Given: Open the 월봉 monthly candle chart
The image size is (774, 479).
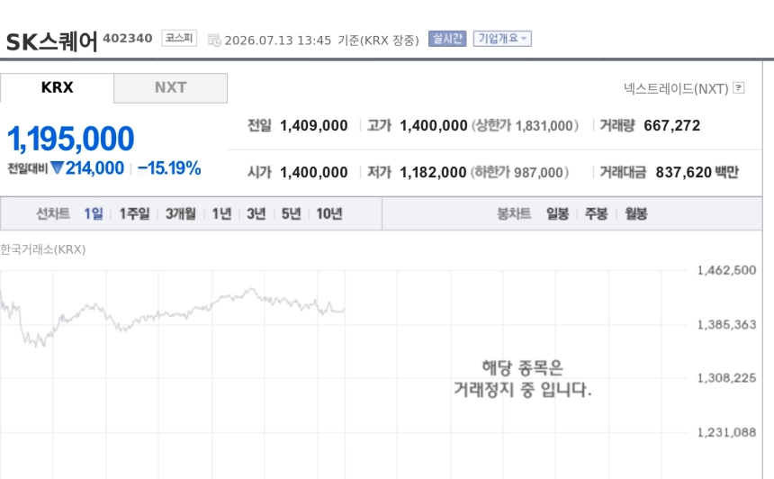Looking at the screenshot, I should click(635, 213).
